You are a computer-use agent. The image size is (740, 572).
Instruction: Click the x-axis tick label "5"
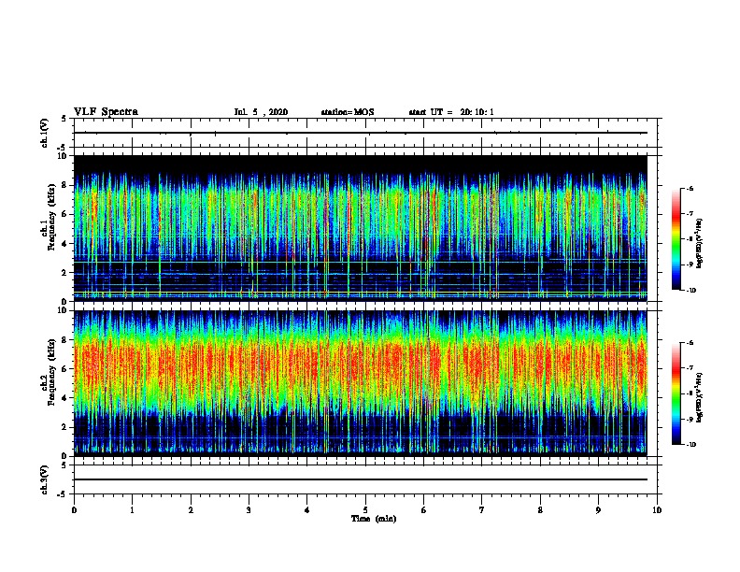coord(365,510)
